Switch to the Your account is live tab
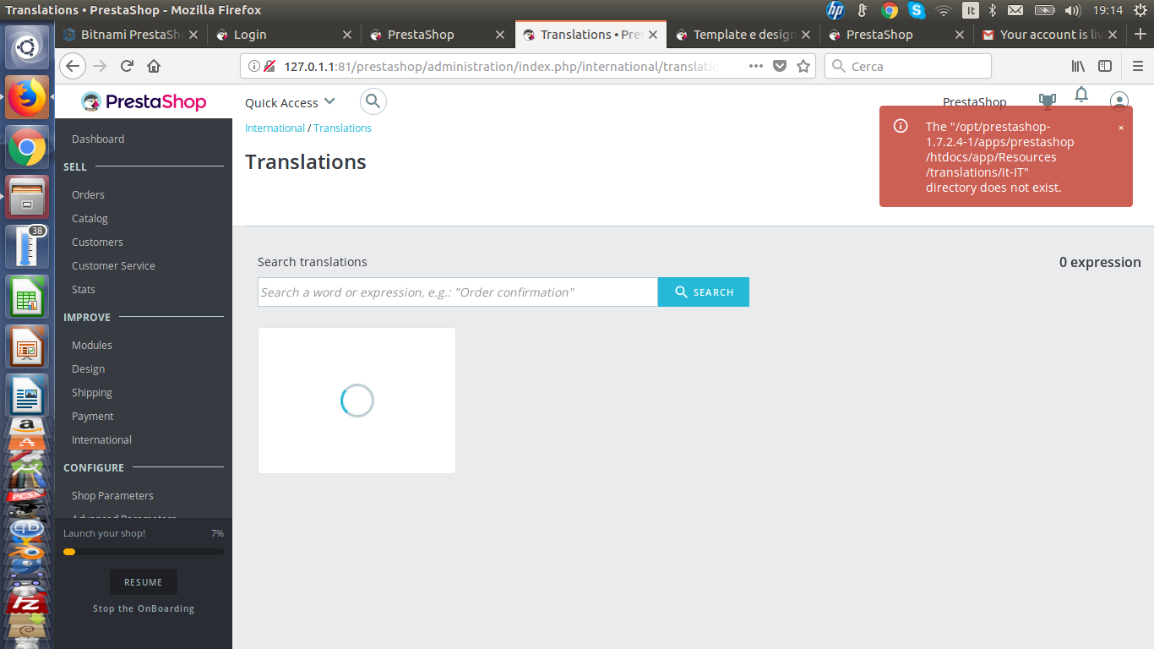This screenshot has height=649, width=1154. click(x=1050, y=35)
